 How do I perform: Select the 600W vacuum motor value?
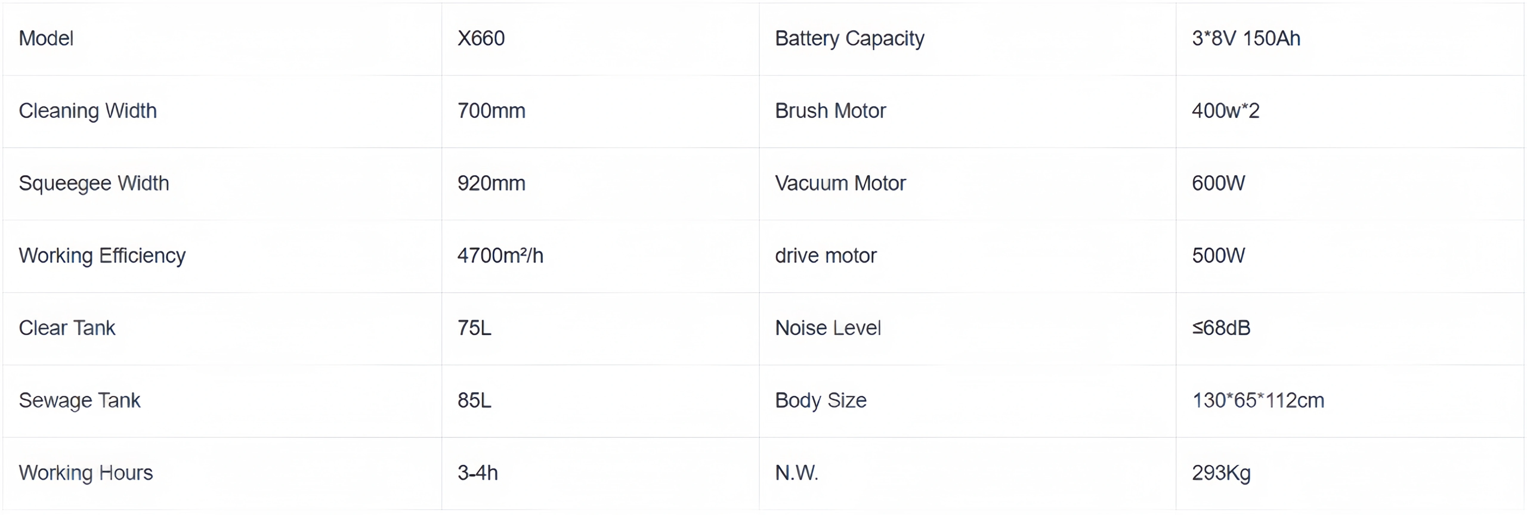[x=1219, y=184]
